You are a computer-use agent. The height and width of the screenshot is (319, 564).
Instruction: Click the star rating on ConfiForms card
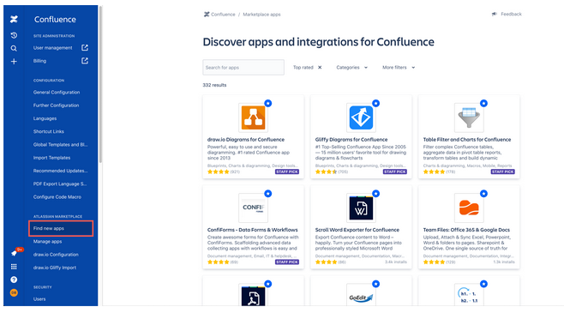coord(219,262)
